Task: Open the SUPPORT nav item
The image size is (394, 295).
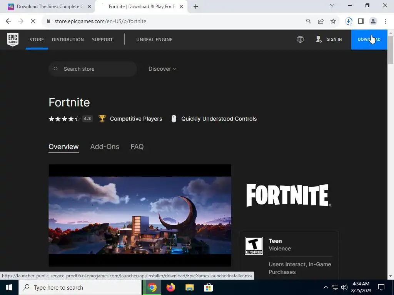Action: point(102,40)
